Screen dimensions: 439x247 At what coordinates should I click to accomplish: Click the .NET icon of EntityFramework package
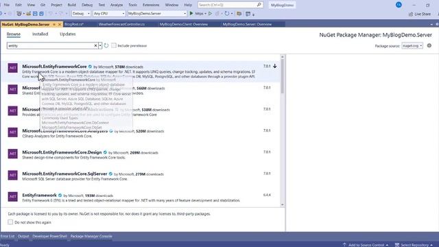pyautogui.click(x=12, y=197)
